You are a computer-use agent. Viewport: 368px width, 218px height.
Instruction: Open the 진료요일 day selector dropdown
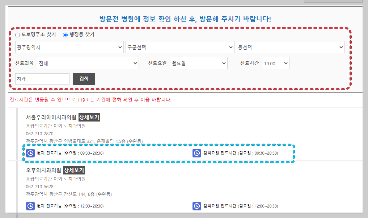click(199, 63)
